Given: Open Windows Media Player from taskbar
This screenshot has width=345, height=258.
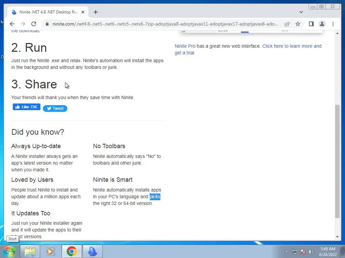Looking at the screenshot, I should click(51, 251).
